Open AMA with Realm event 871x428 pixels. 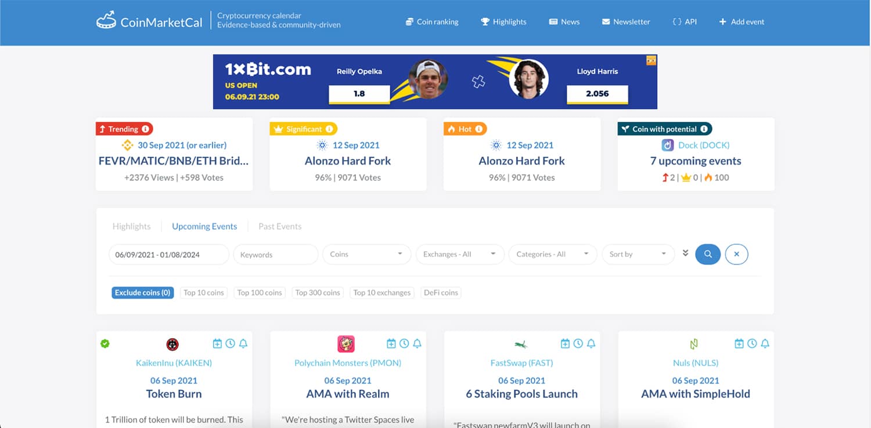pos(348,394)
